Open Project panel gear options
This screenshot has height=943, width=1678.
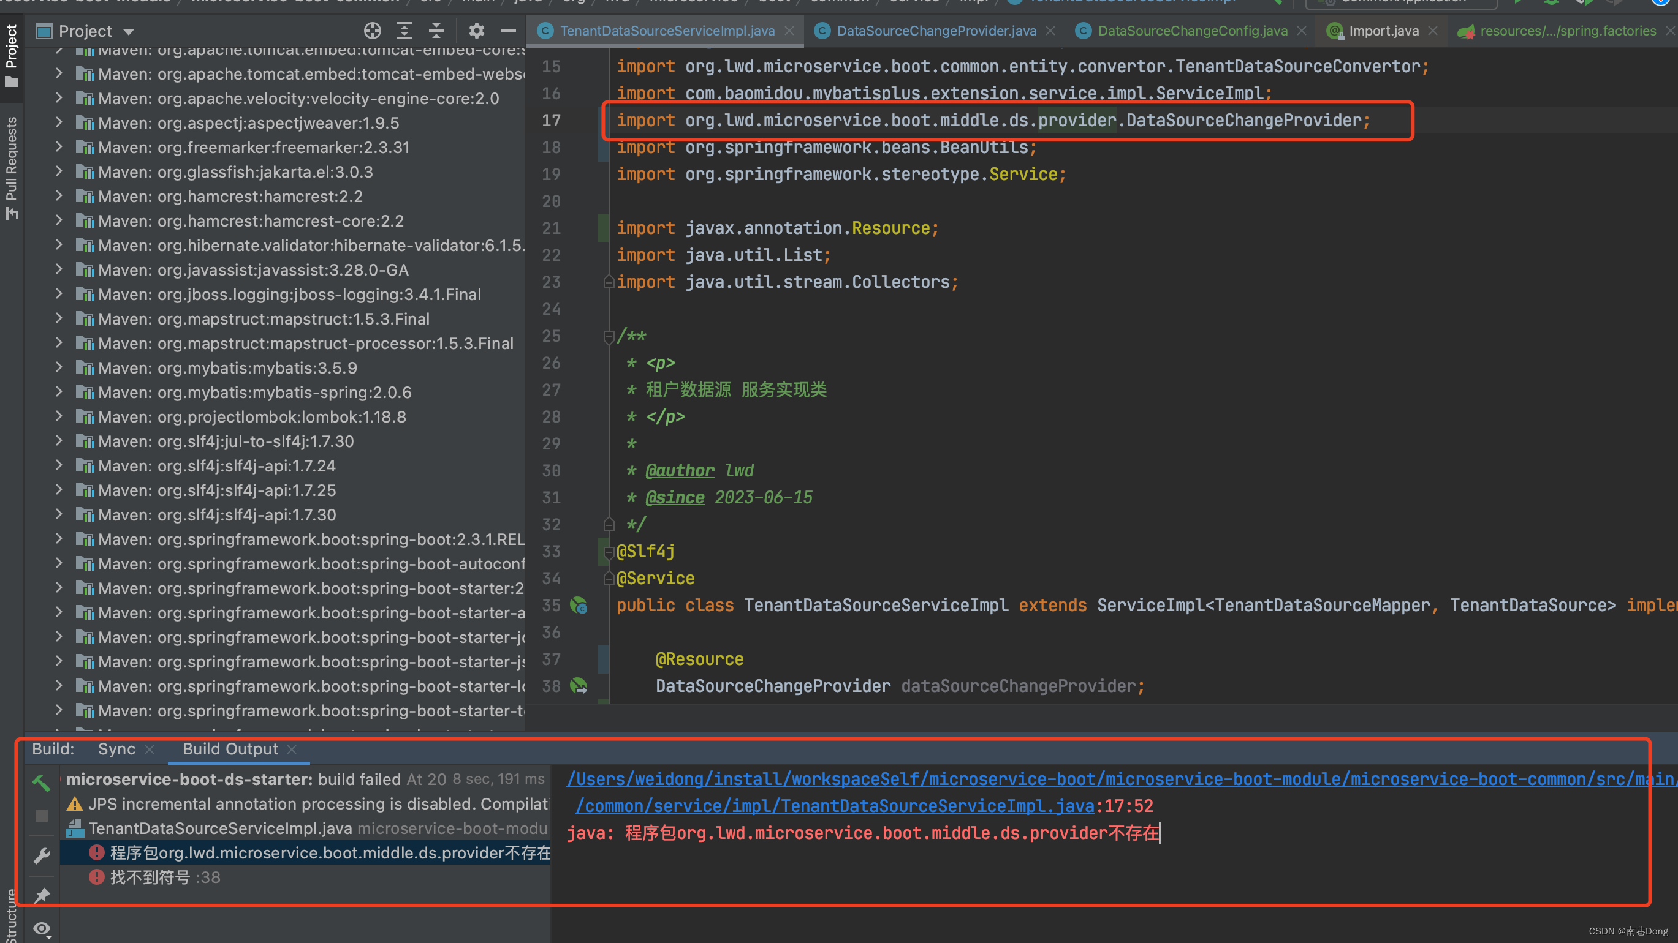pos(477,31)
